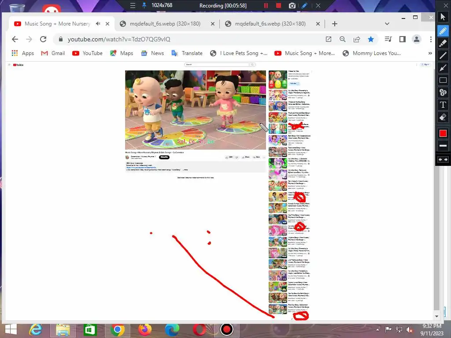Show hidden system tray icons
451x338 pixels.
coord(377,329)
